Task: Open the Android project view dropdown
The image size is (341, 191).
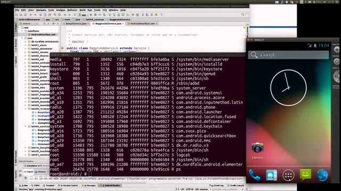Action: 29,23
